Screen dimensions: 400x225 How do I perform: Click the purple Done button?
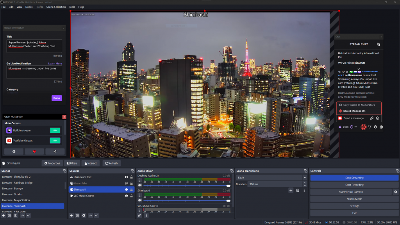pyautogui.click(x=57, y=98)
